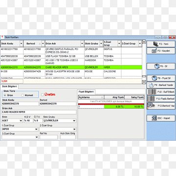Click the 0,00 TL purchase price cell

point(114,107)
